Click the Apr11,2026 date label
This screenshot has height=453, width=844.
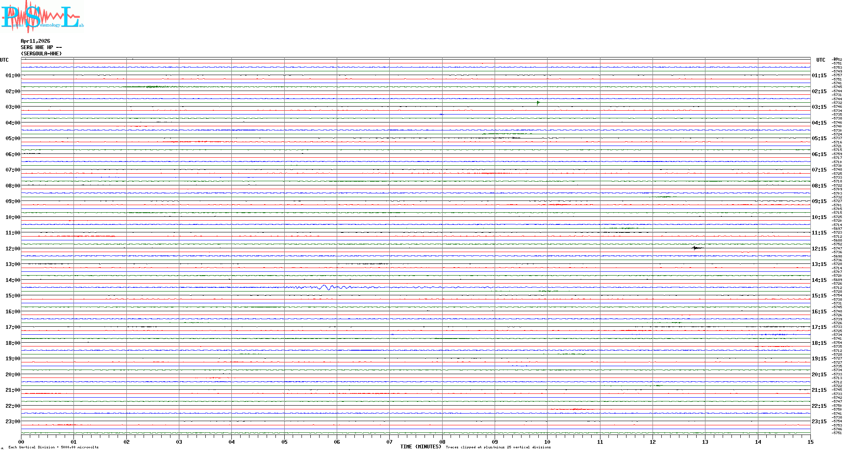click(x=35, y=41)
